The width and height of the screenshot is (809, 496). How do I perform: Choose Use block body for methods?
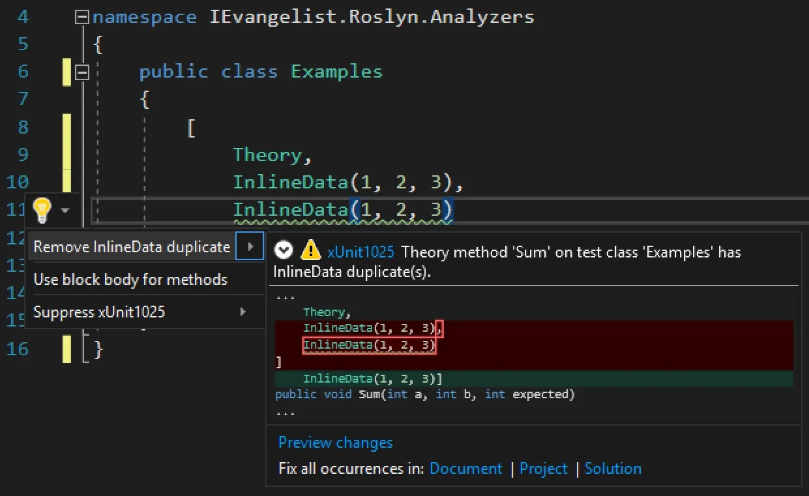pyautogui.click(x=130, y=280)
